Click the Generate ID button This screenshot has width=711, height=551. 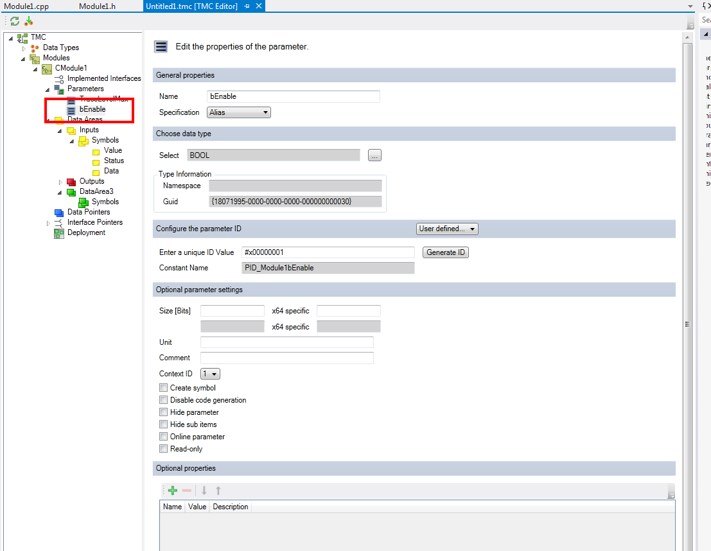[446, 252]
